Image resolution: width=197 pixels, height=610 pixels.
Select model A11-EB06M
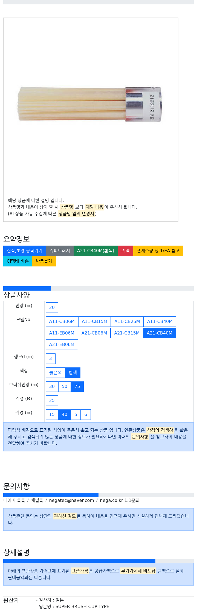[x=62, y=333]
